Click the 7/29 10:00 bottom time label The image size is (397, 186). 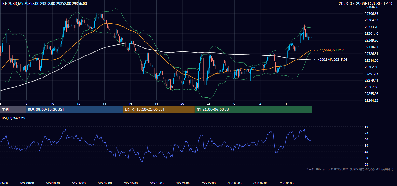52,183
